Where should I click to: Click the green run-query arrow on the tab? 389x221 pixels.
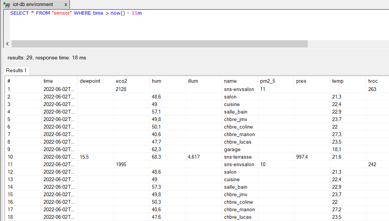(x=5, y=3)
